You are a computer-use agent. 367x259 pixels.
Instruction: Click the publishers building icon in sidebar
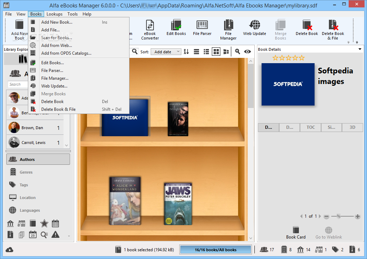(10, 223)
